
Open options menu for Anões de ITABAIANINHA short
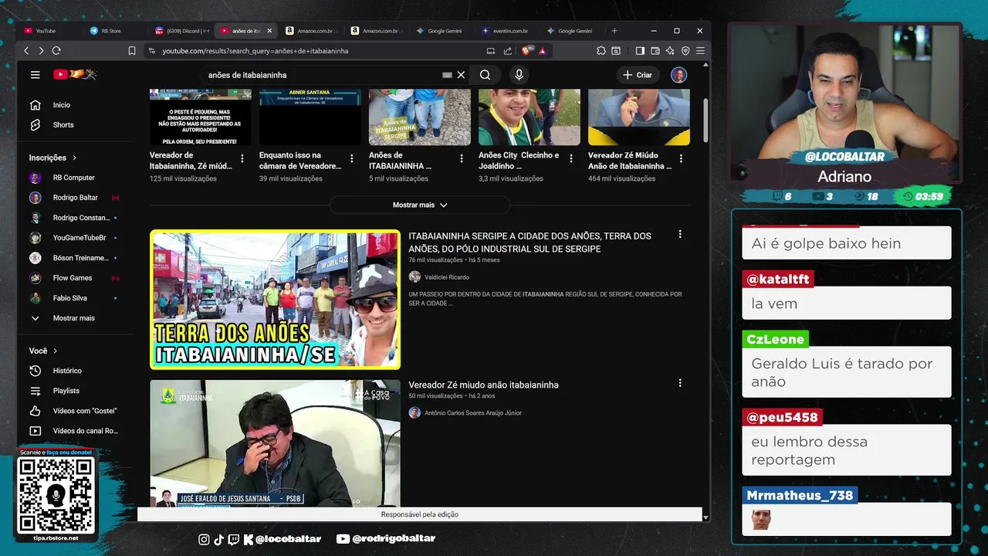[x=462, y=158]
